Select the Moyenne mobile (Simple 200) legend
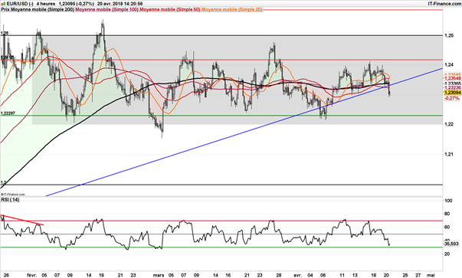 pos(42,9)
